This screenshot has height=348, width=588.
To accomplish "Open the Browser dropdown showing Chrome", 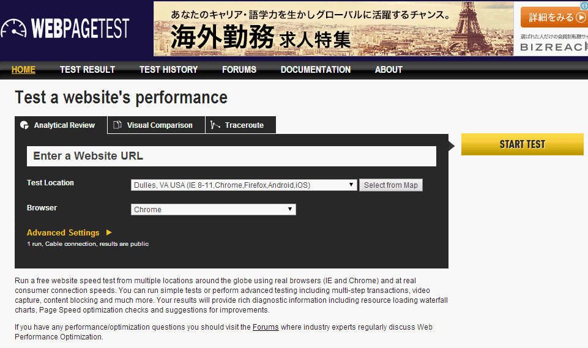I will coord(213,209).
